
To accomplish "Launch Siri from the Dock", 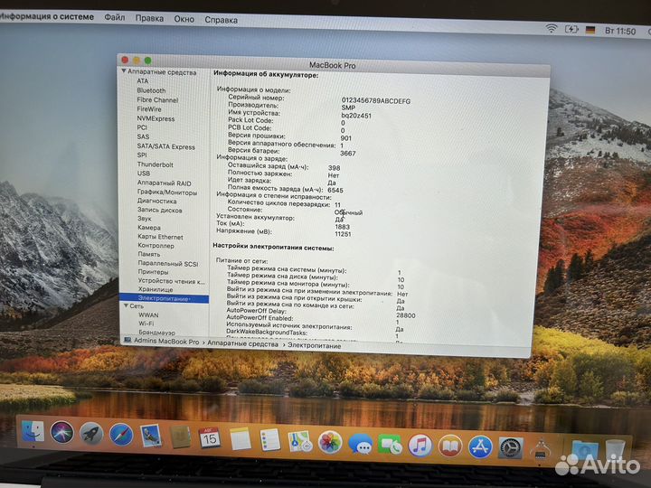I will 61,432.
